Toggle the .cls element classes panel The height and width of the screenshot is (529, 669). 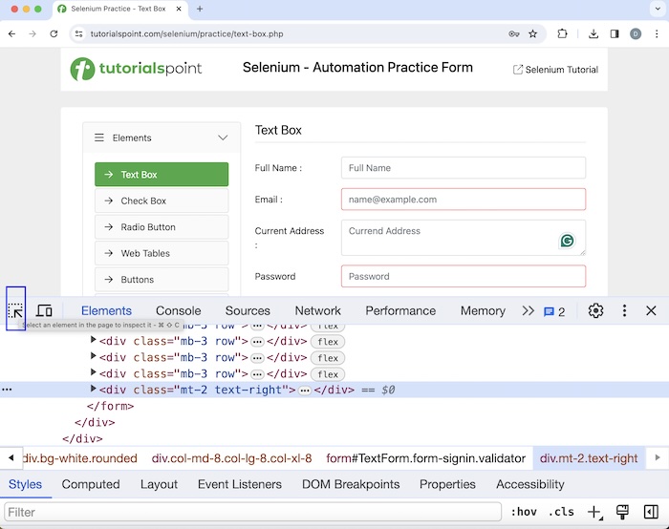(x=561, y=512)
